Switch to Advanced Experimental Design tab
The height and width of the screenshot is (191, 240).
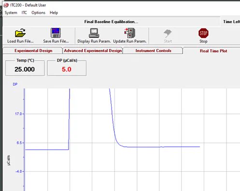[93, 51]
